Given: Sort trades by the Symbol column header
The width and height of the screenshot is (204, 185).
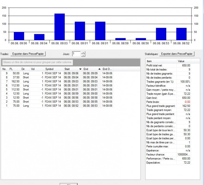Looking at the screenshot, I should (x=54, y=69).
